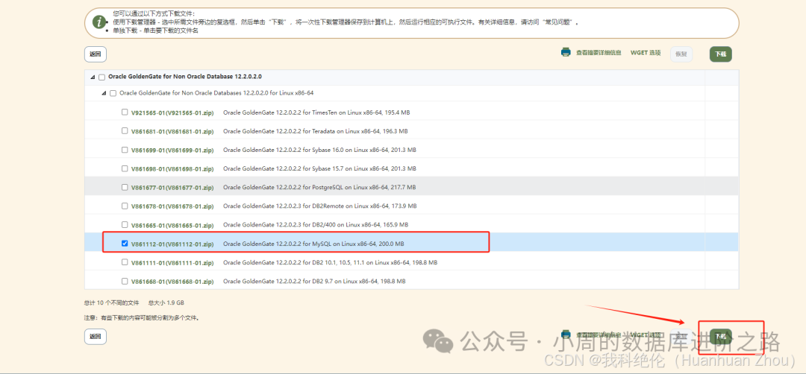
Task: Collapse the Linux x86-64 sub-group triangle
Action: (104, 93)
